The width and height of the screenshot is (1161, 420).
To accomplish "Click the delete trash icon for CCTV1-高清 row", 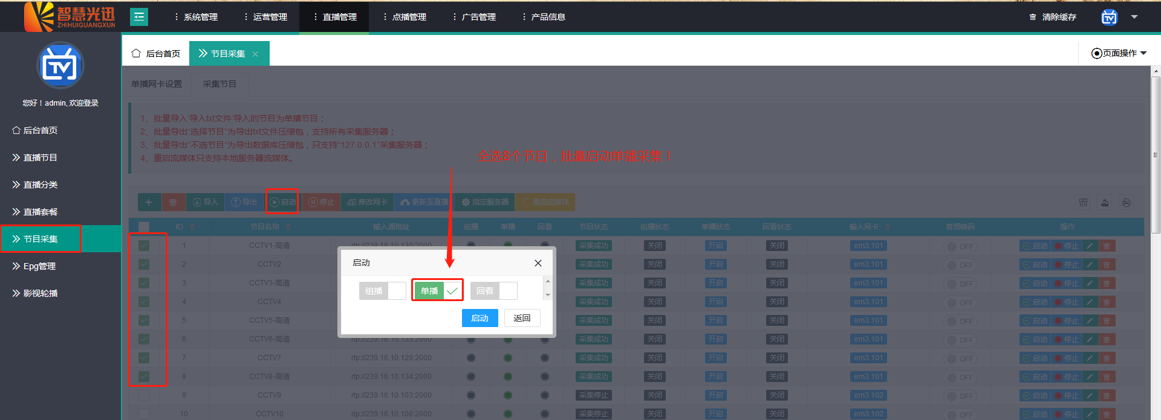I will click(1107, 246).
